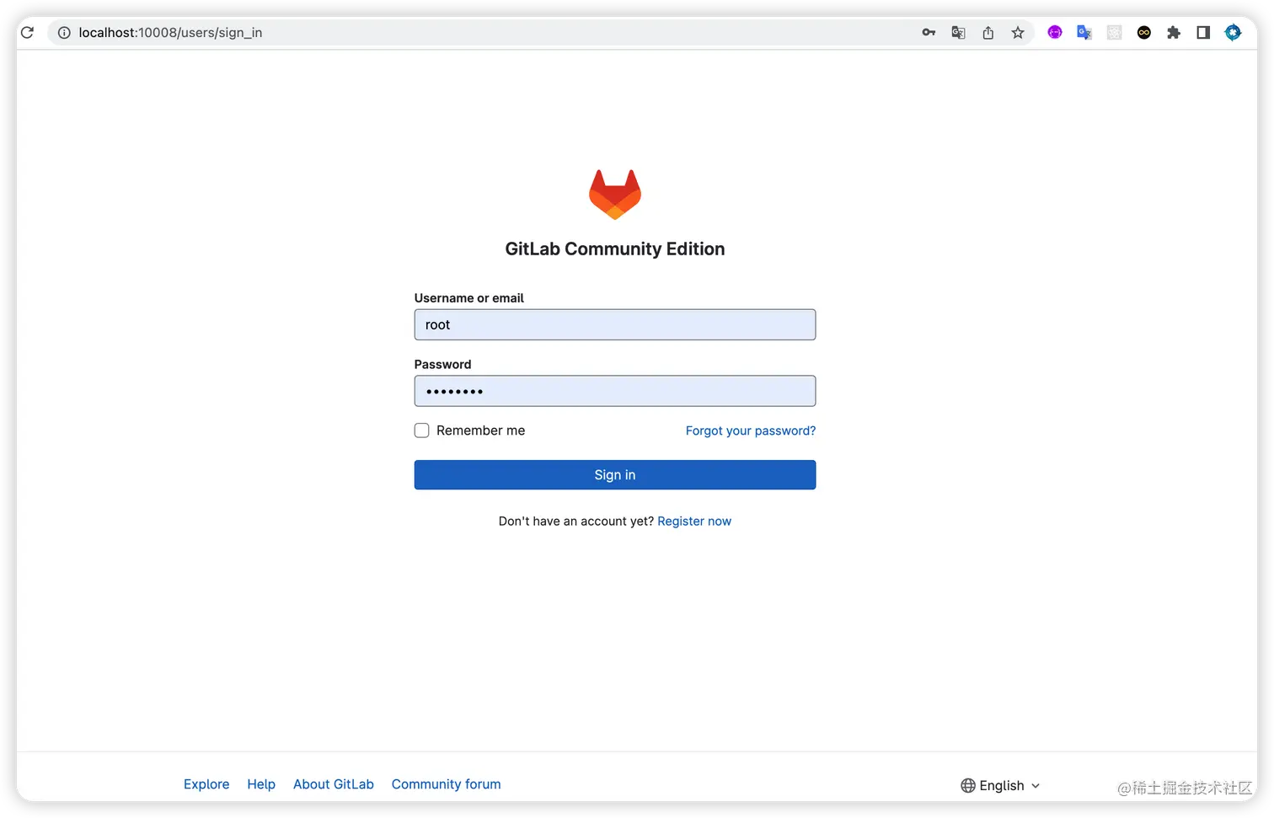Open Google Translate extension icon
Screen dimensions: 1274x818
(1084, 33)
